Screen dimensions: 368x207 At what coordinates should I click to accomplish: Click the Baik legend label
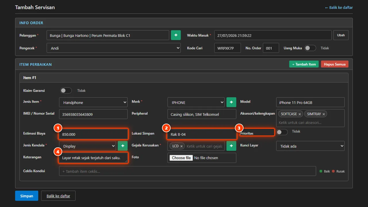click(x=327, y=171)
